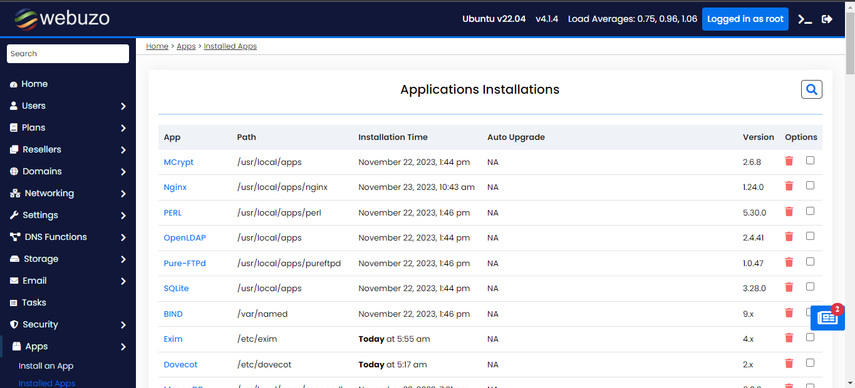Open Install an App submenu item
Image resolution: width=855 pixels, height=388 pixels.
[x=46, y=366]
